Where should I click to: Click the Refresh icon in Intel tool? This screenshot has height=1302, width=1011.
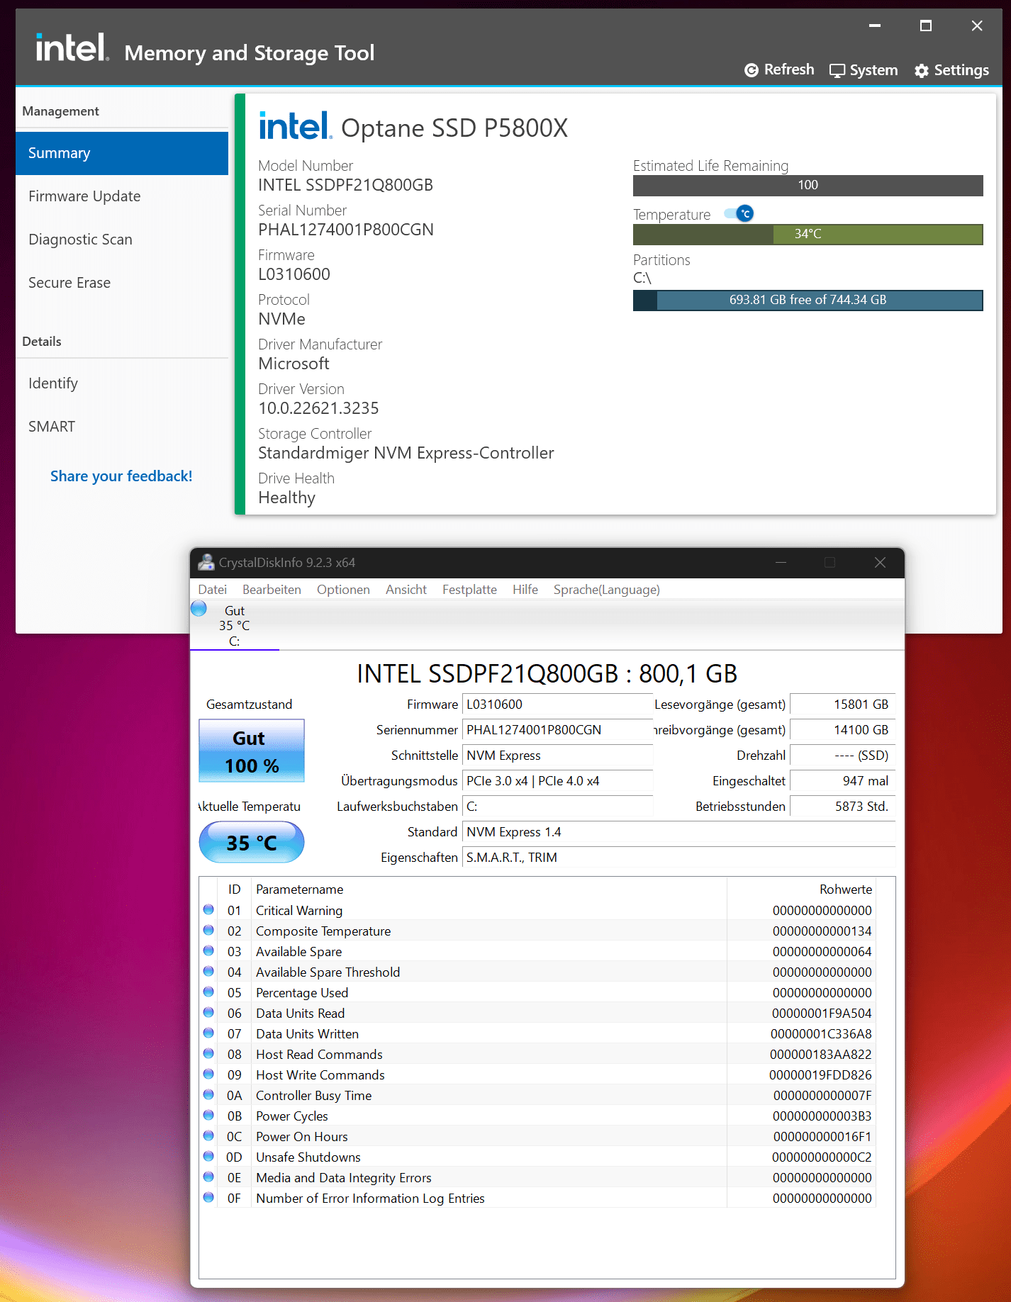point(752,70)
